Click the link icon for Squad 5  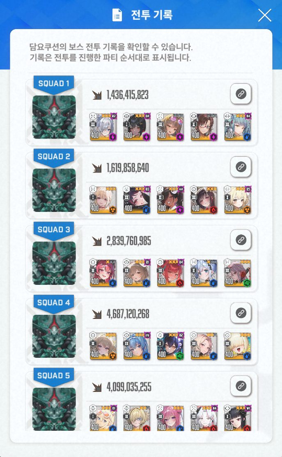click(241, 386)
